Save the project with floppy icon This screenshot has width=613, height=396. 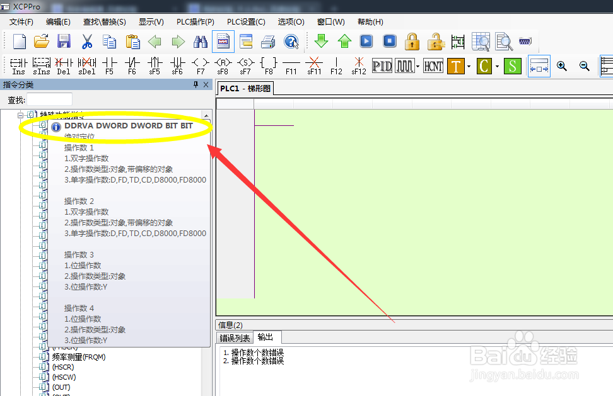[x=64, y=42]
